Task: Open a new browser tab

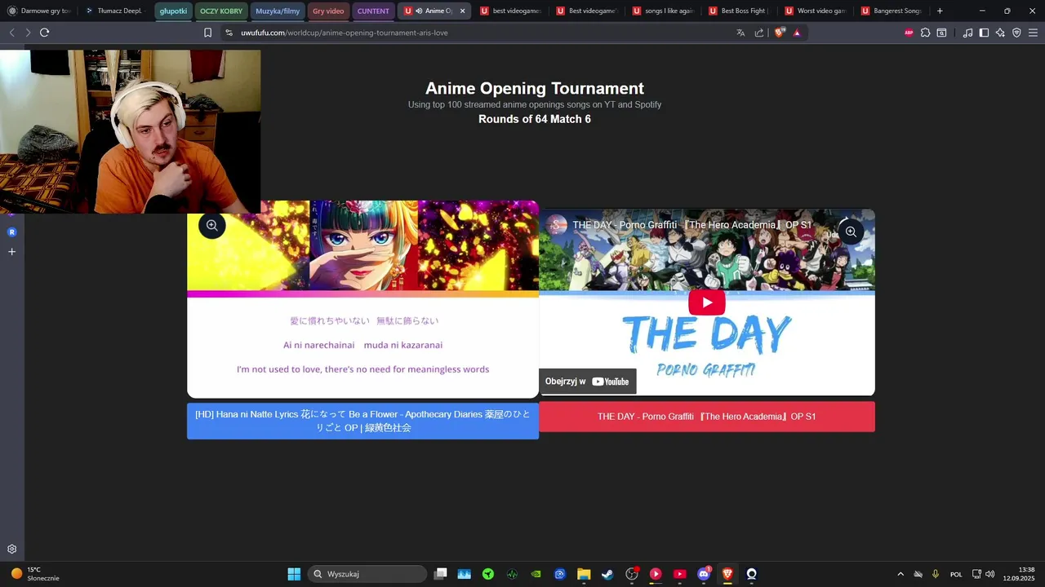Action: coord(940,11)
